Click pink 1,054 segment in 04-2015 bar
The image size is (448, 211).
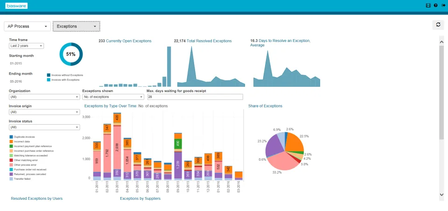click(x=127, y=161)
